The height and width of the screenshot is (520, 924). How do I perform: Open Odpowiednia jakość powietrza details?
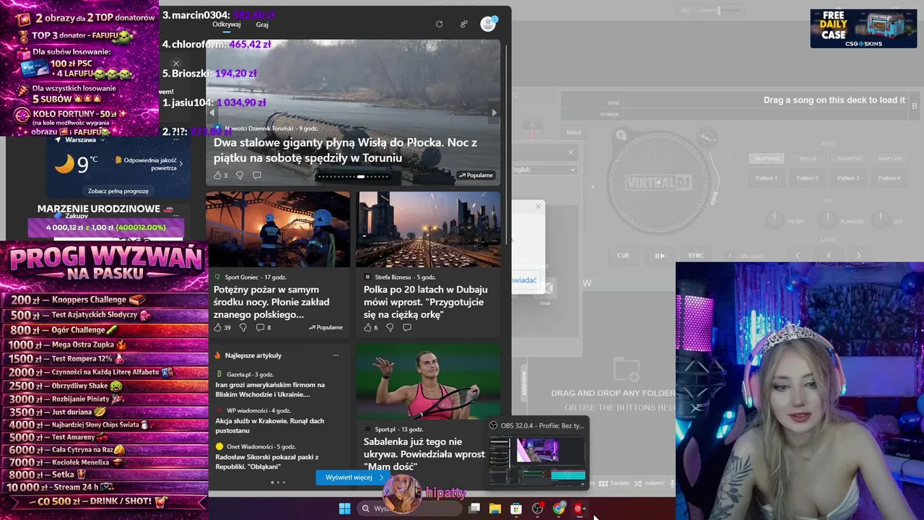point(150,164)
